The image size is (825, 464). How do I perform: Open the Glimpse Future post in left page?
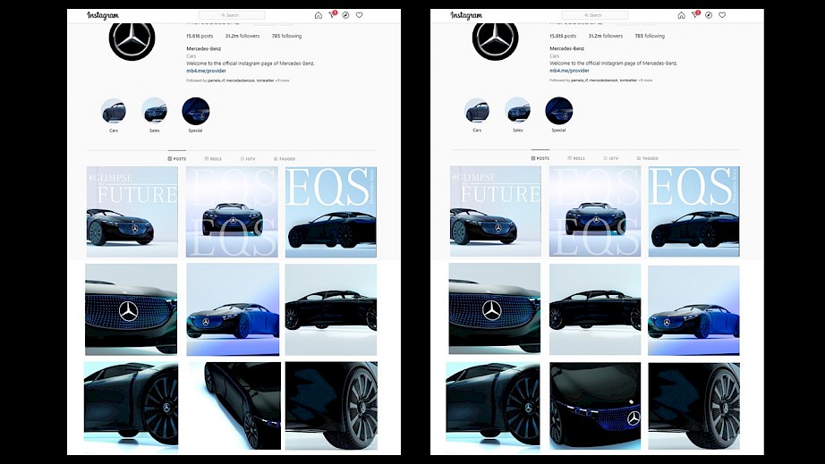pos(132,212)
